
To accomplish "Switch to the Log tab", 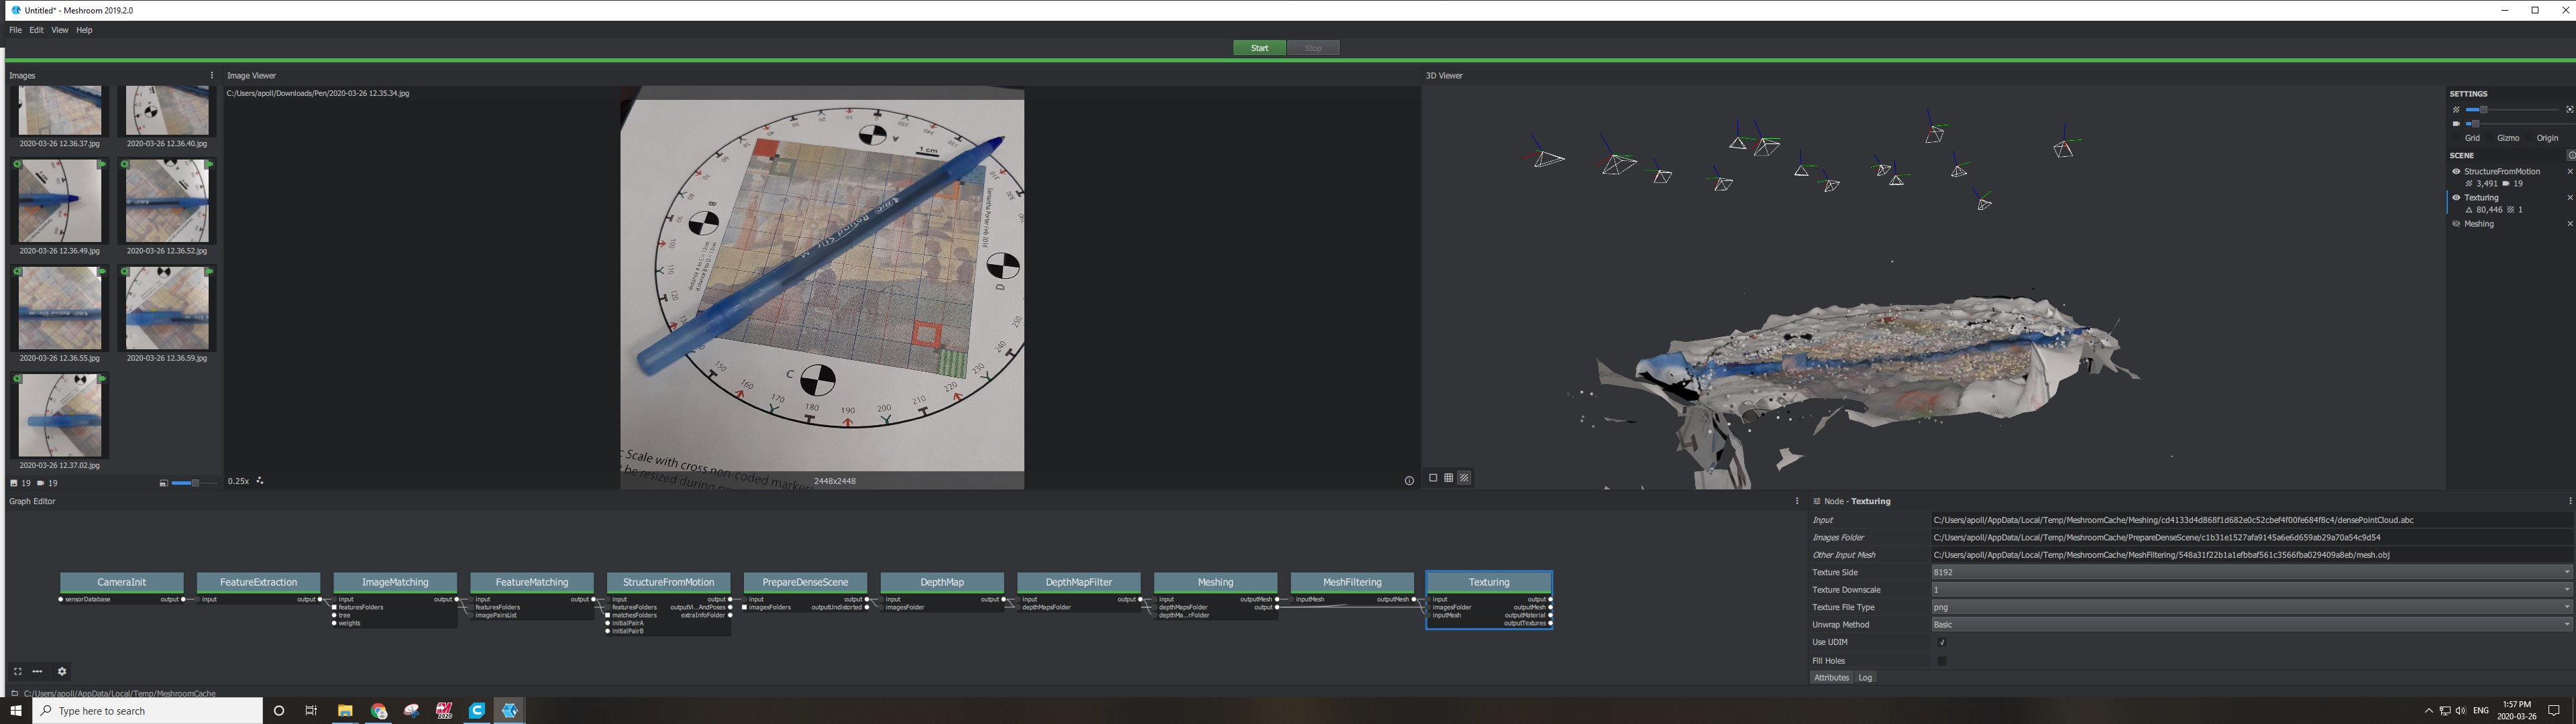I will point(1865,677).
